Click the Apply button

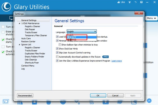pyautogui.click(x=133, y=96)
